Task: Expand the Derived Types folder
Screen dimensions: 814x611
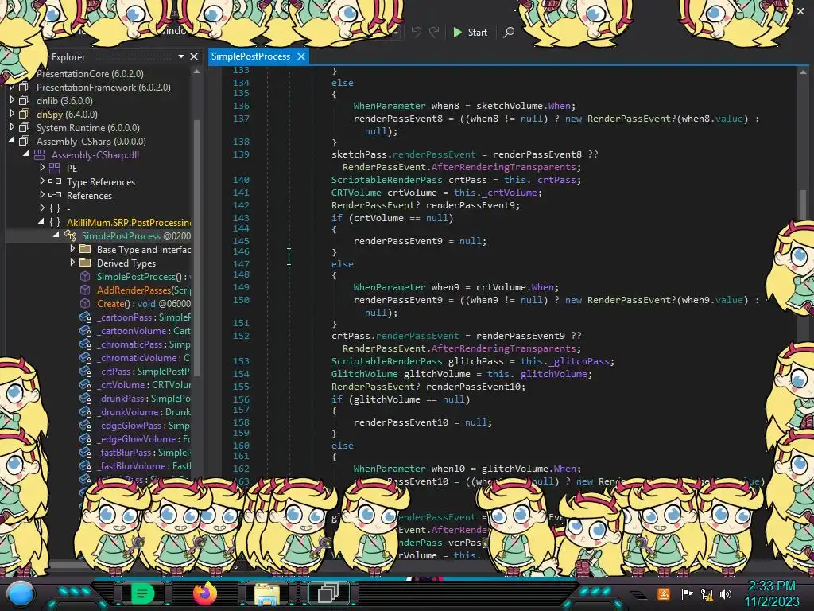Action: coord(72,263)
